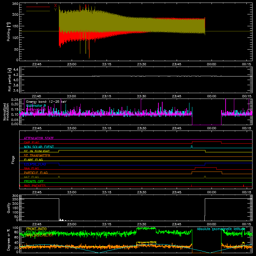Click the 'Normalized modulation' axis title
This screenshot has height=256, width=256.
coord(6,112)
